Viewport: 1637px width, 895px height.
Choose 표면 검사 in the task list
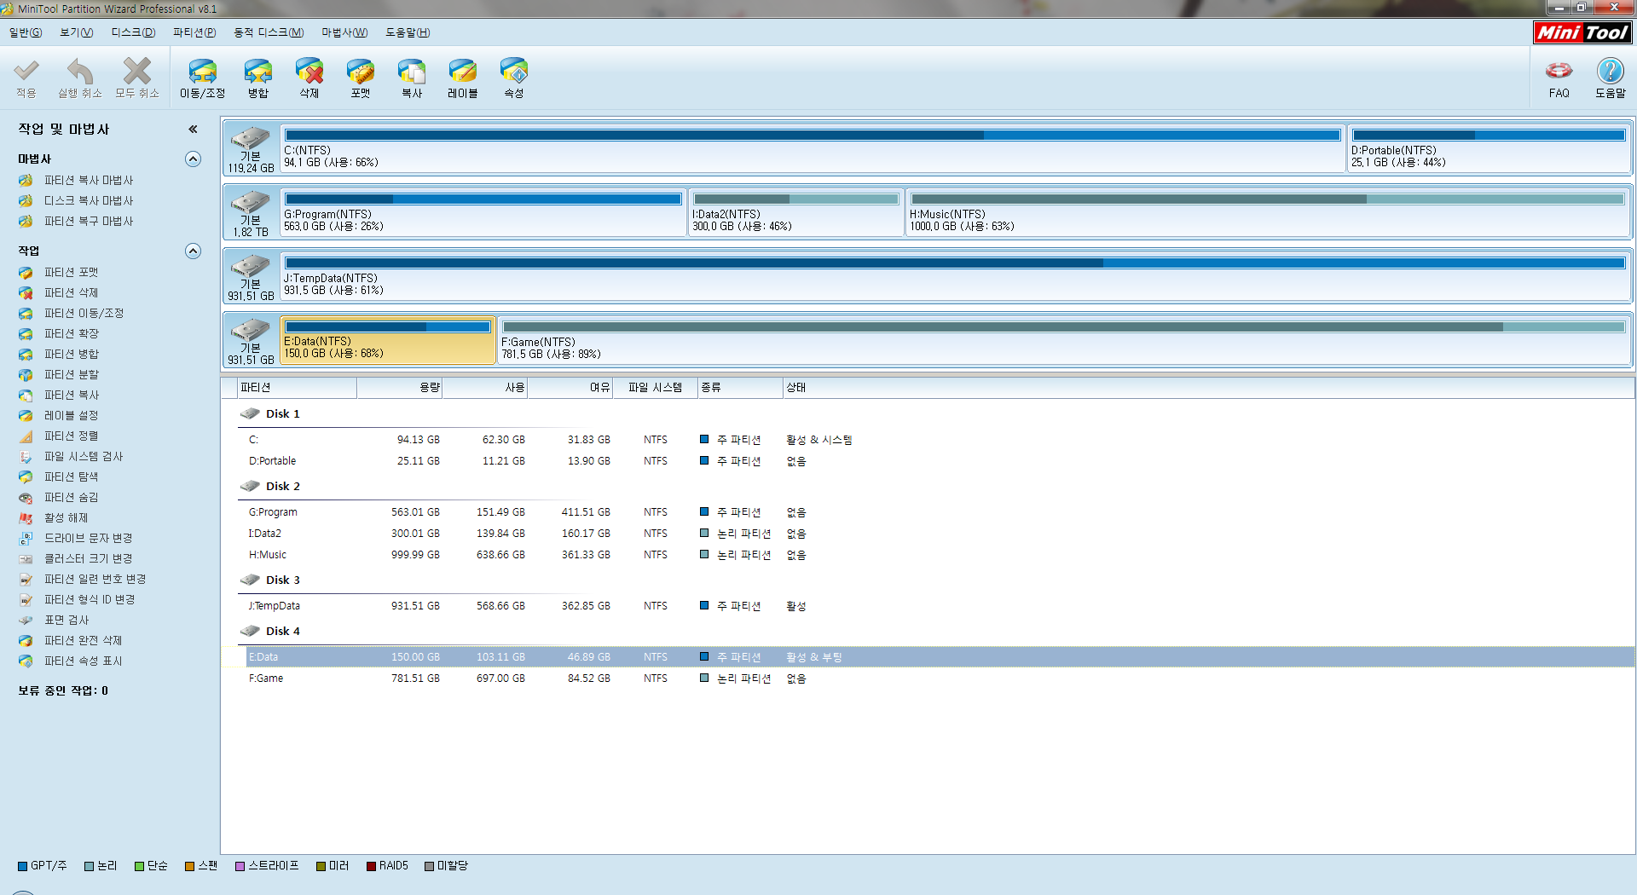click(x=67, y=621)
